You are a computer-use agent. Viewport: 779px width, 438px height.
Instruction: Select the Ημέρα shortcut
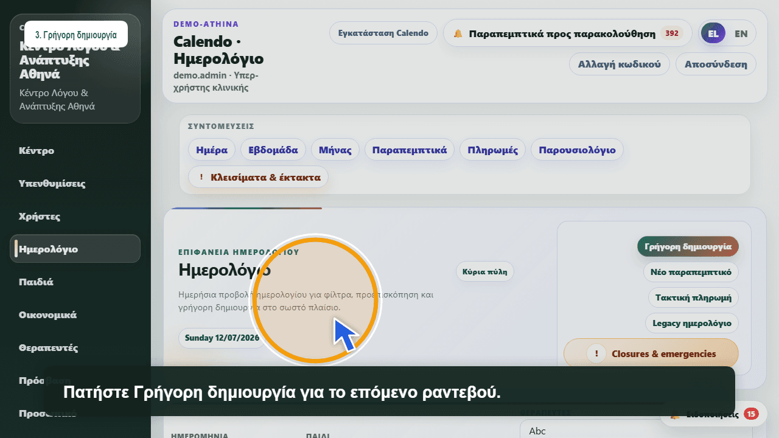(x=212, y=150)
